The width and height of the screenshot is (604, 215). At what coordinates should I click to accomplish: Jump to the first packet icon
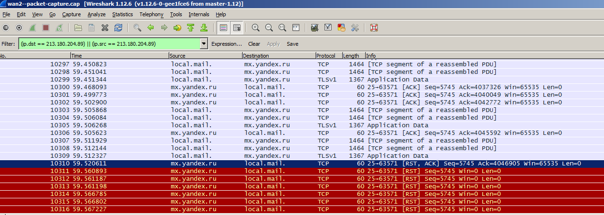click(191, 28)
